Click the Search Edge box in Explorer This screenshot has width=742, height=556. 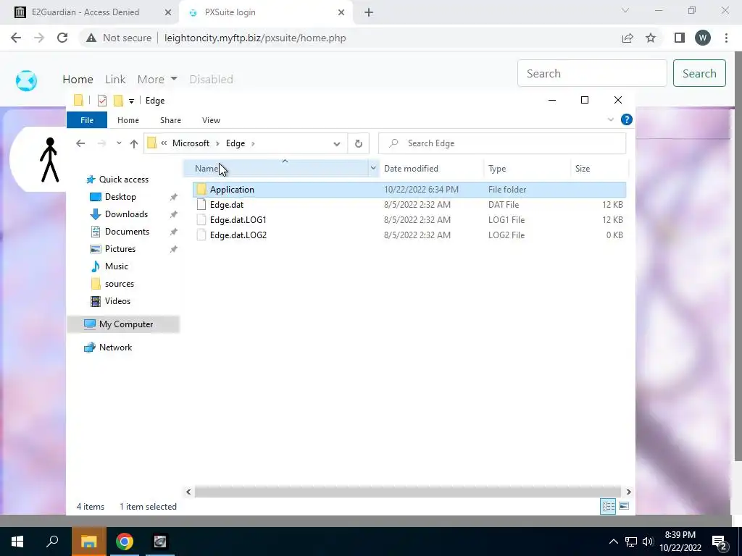coord(502,143)
